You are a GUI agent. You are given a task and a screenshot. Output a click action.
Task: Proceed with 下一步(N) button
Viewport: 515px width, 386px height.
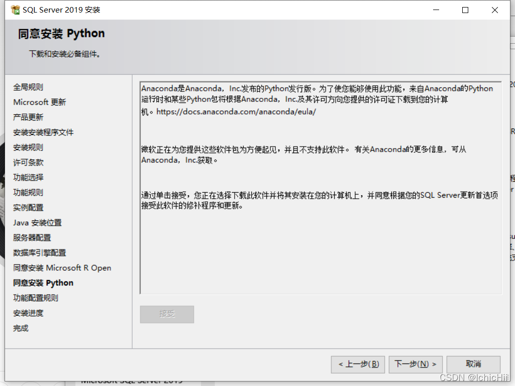[x=416, y=364]
